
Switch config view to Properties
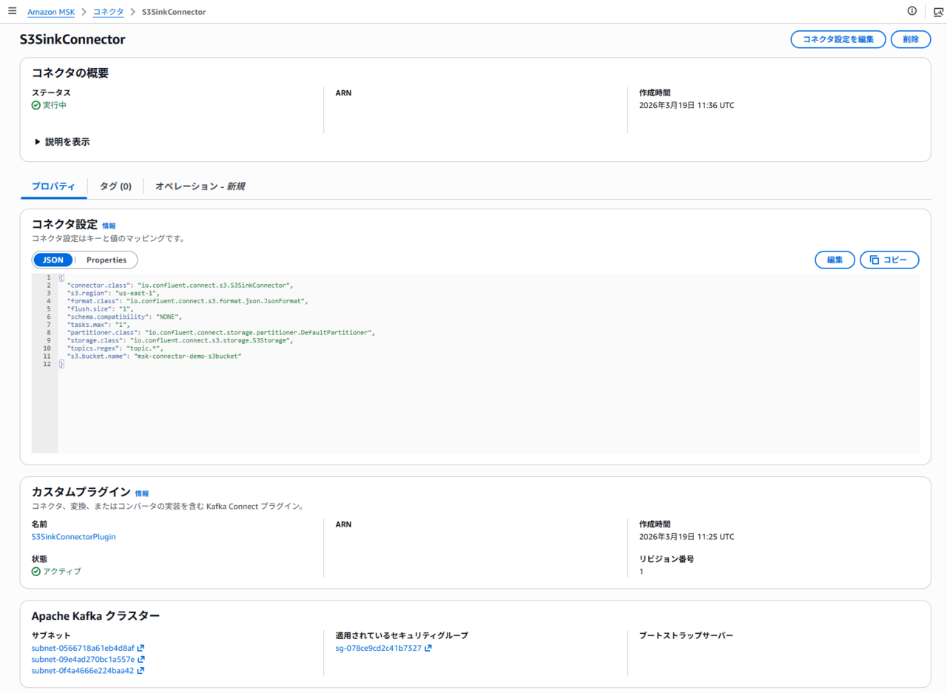pyautogui.click(x=106, y=260)
